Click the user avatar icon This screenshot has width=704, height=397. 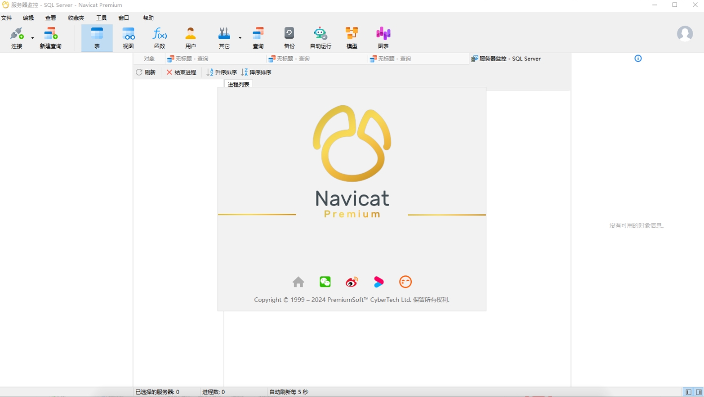click(x=685, y=34)
